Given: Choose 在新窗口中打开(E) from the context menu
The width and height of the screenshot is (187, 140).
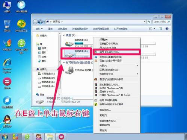Looking at the screenshot, I should [117, 44].
